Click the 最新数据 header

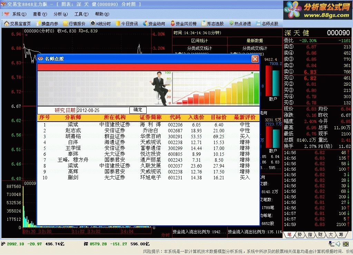pos(255,41)
